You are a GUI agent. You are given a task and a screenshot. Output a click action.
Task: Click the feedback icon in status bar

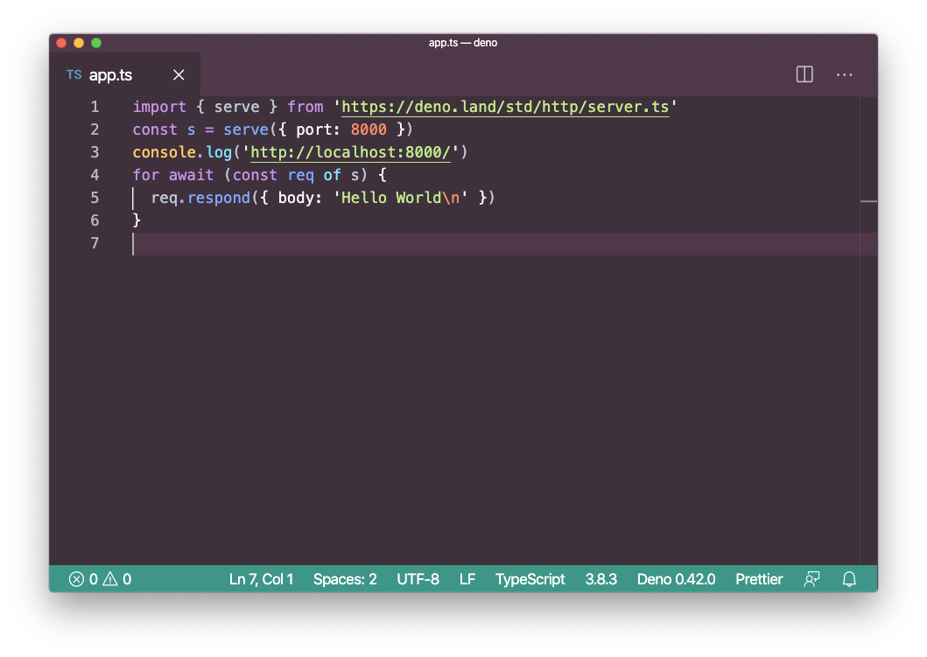[811, 579]
